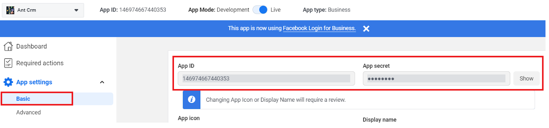Click the Display name label
Screen dimensions: 549x128
(x=379, y=120)
